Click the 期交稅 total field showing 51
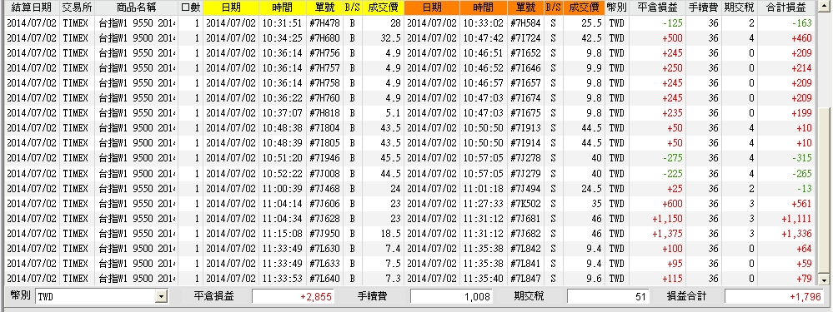The height and width of the screenshot is (312, 833). [x=608, y=297]
